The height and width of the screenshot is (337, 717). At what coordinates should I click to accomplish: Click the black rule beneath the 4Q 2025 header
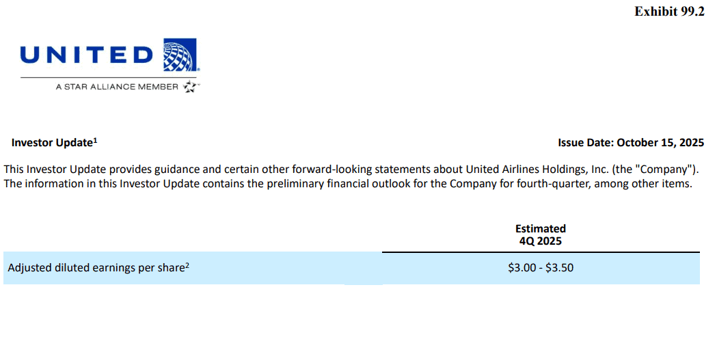(x=541, y=252)
